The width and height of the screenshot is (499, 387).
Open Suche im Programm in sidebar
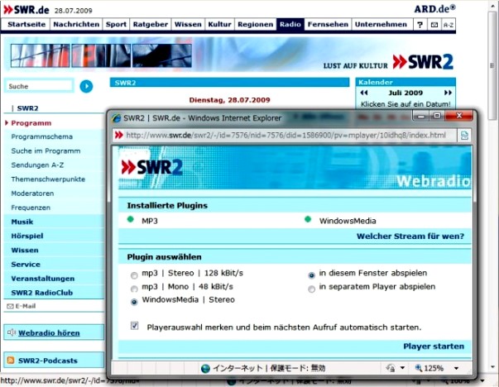(46, 150)
